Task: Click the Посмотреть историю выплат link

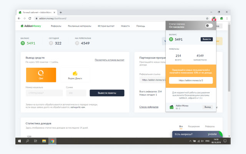Action: click(x=110, y=60)
